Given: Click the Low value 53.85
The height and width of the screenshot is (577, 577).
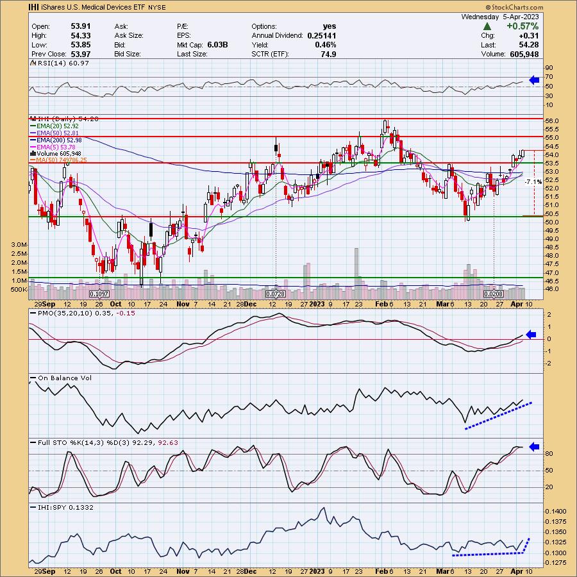Looking at the screenshot, I should (x=81, y=44).
